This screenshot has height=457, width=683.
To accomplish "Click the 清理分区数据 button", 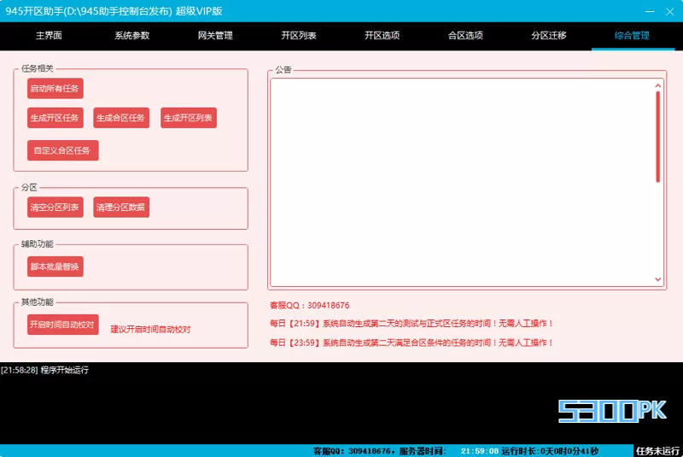I will click(121, 207).
